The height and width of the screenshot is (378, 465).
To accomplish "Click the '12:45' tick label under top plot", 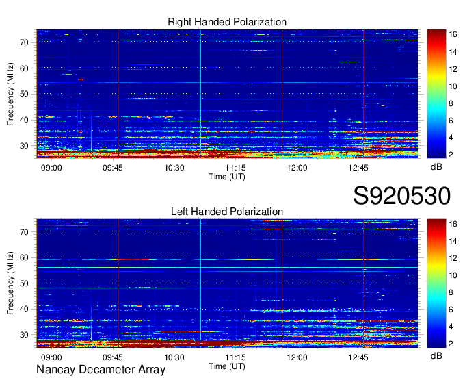I will click(x=358, y=168).
